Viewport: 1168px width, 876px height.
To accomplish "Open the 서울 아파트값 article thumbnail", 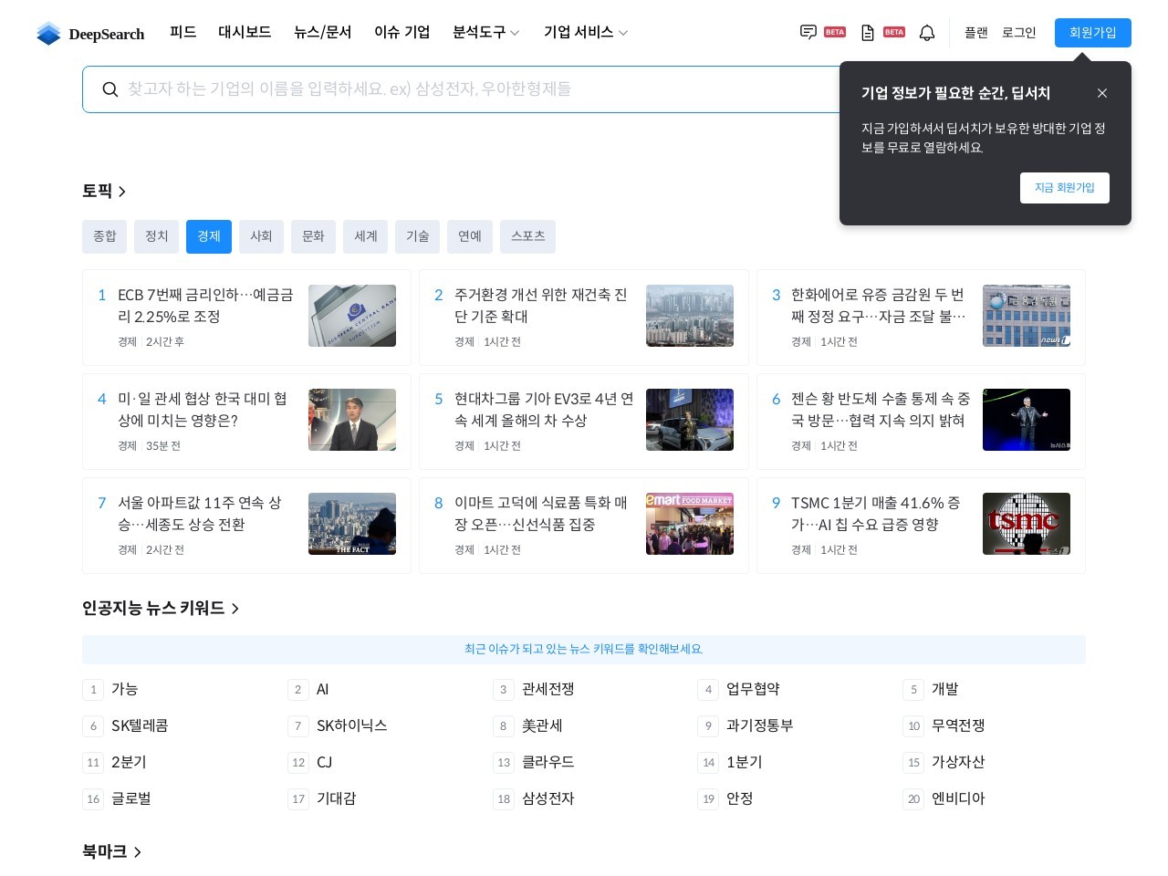I will (352, 524).
